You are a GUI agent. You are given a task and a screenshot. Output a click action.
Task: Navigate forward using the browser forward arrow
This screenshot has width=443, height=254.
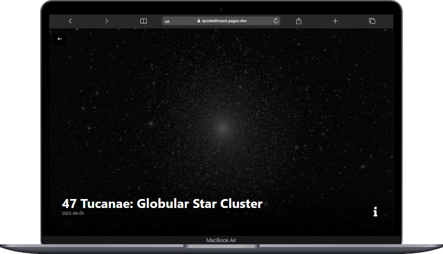coord(106,20)
